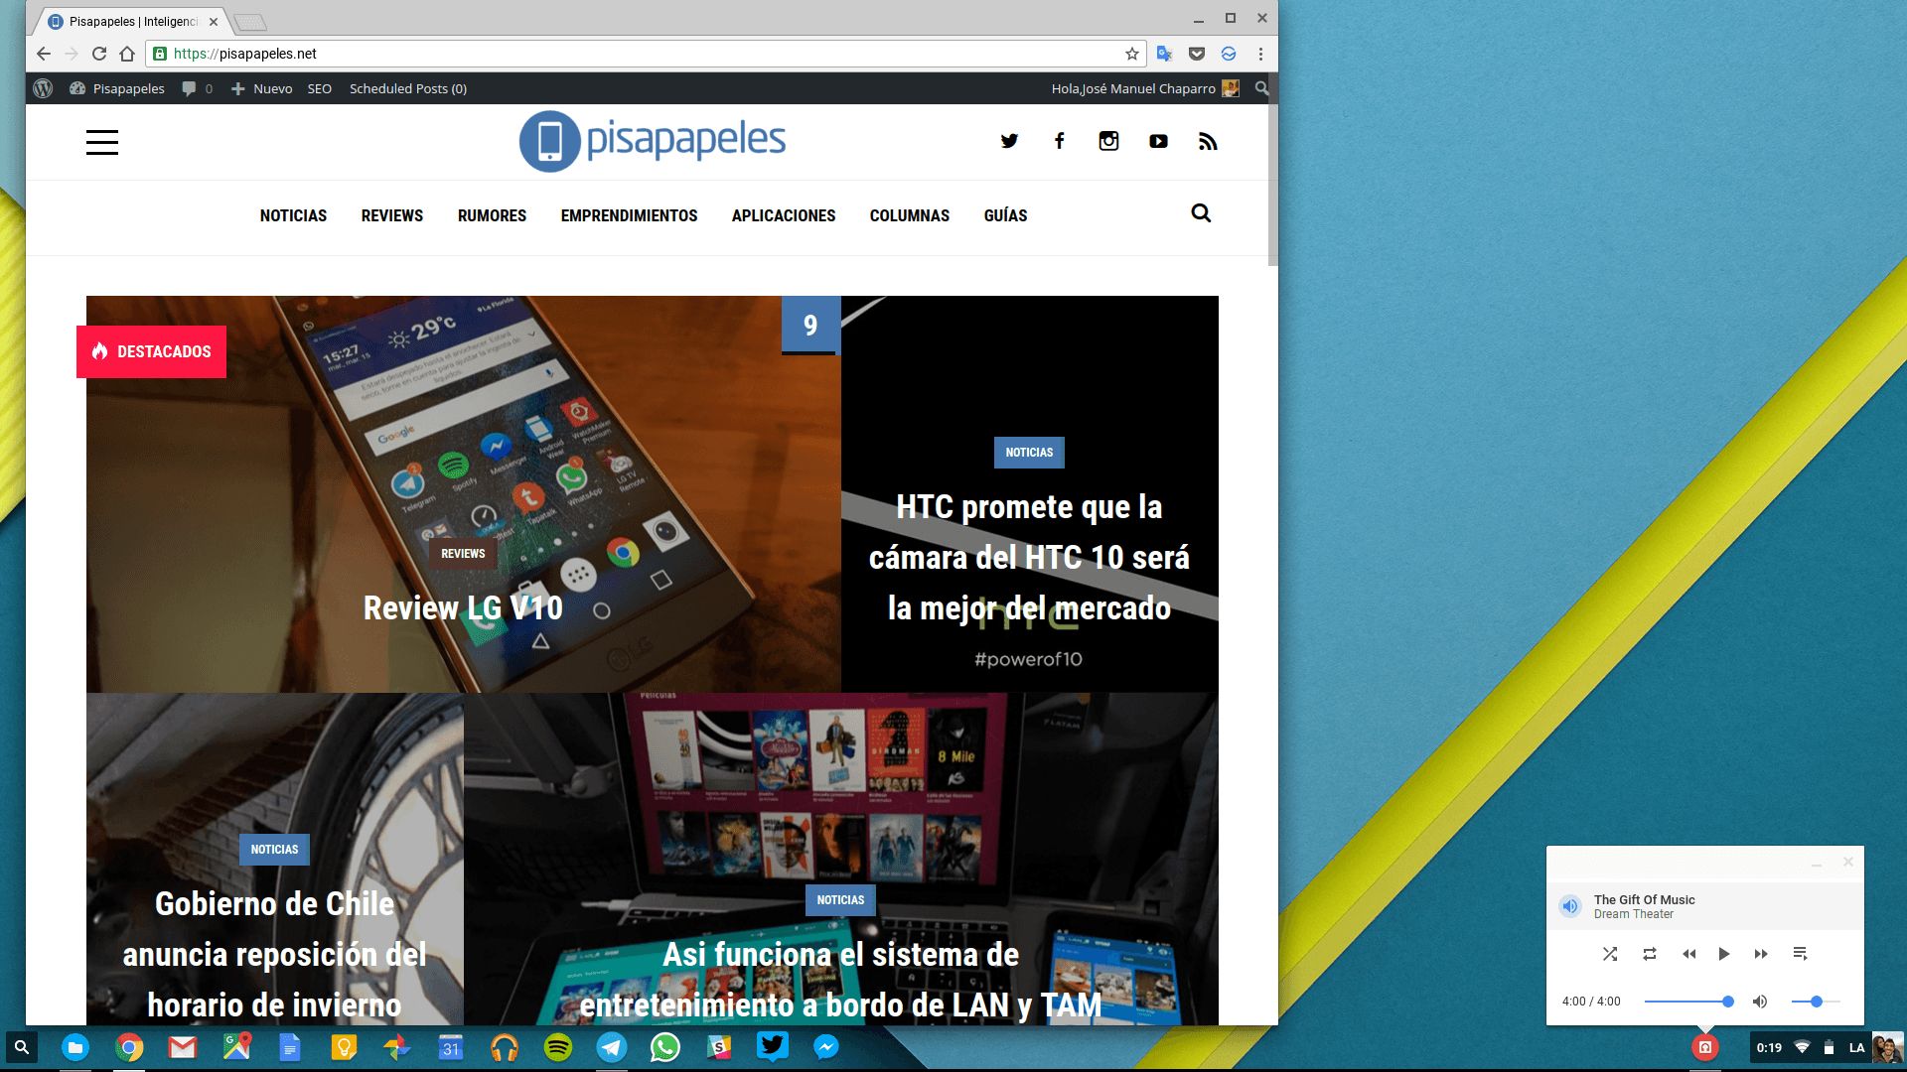Open the RSS feed icon
This screenshot has height=1072, width=1907.
[1208, 141]
